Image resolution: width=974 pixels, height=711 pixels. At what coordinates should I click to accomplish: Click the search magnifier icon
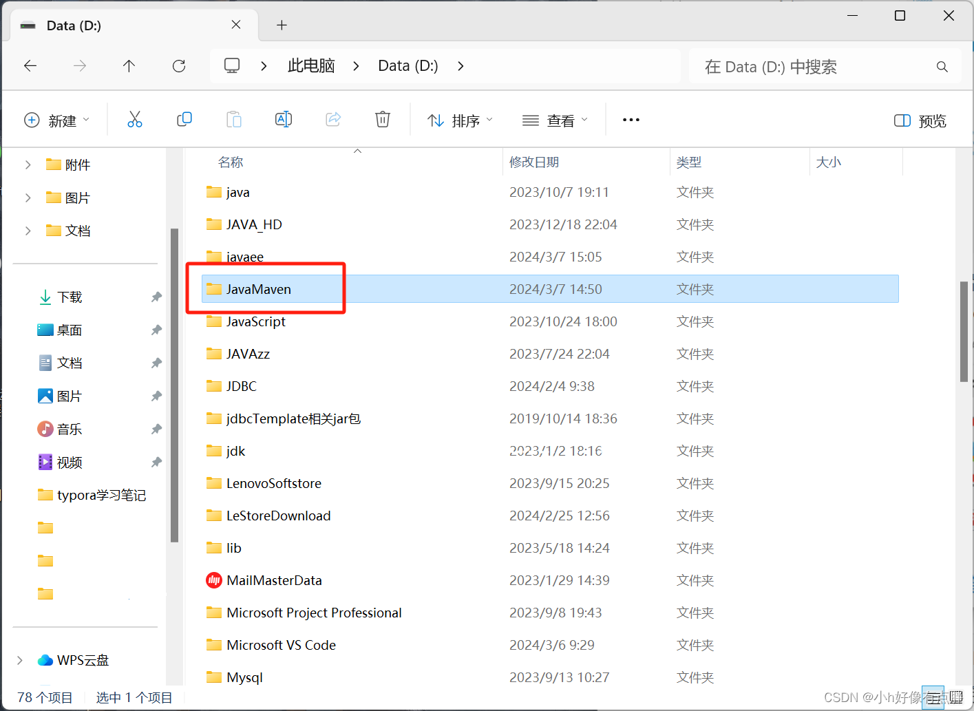(x=942, y=67)
